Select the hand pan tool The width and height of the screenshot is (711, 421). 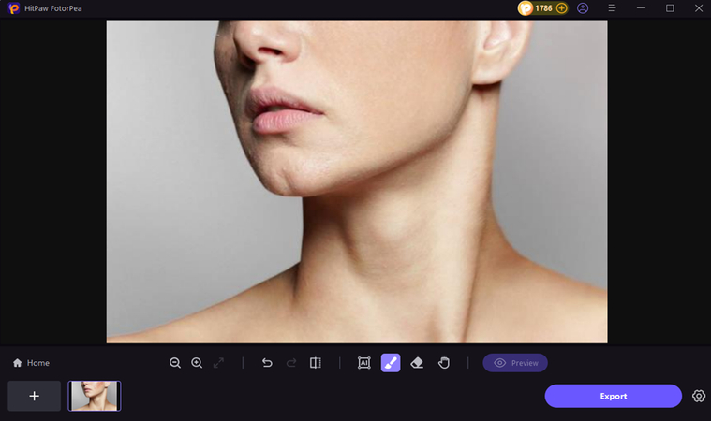pyautogui.click(x=444, y=363)
